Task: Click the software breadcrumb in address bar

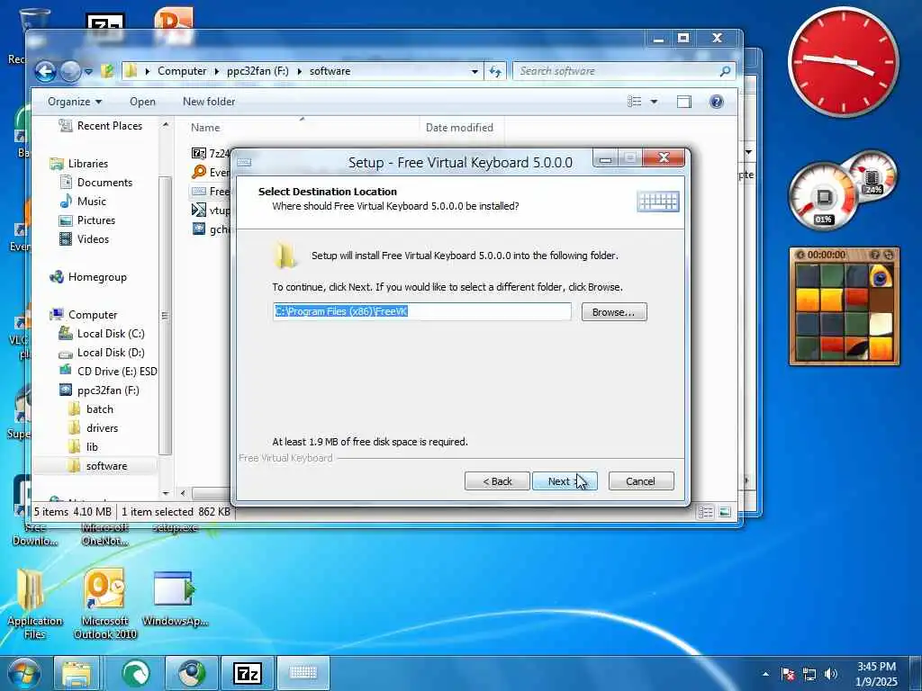Action: (330, 71)
